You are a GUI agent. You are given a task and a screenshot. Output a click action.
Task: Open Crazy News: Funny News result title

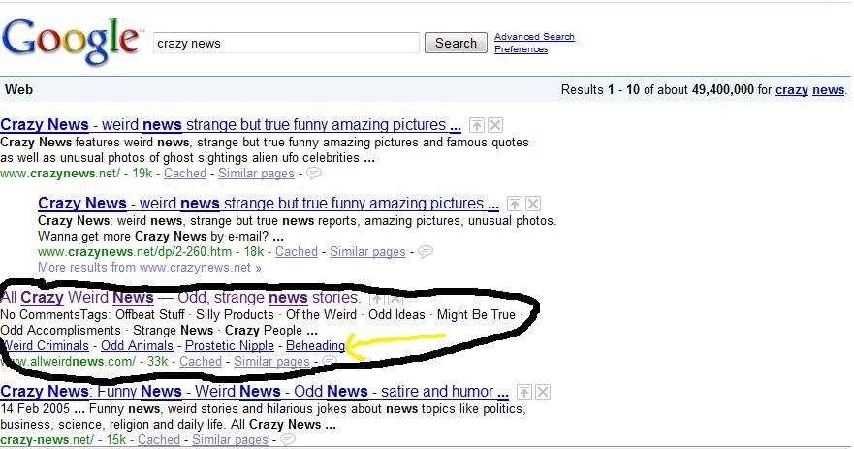tap(254, 391)
